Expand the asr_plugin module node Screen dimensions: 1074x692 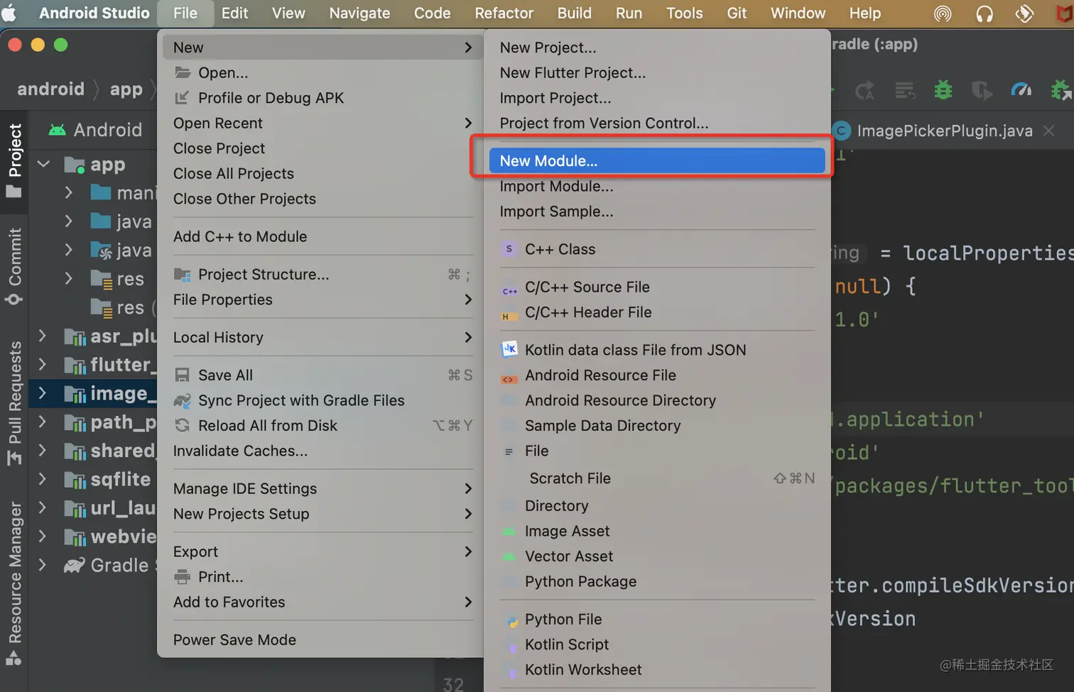(x=43, y=336)
